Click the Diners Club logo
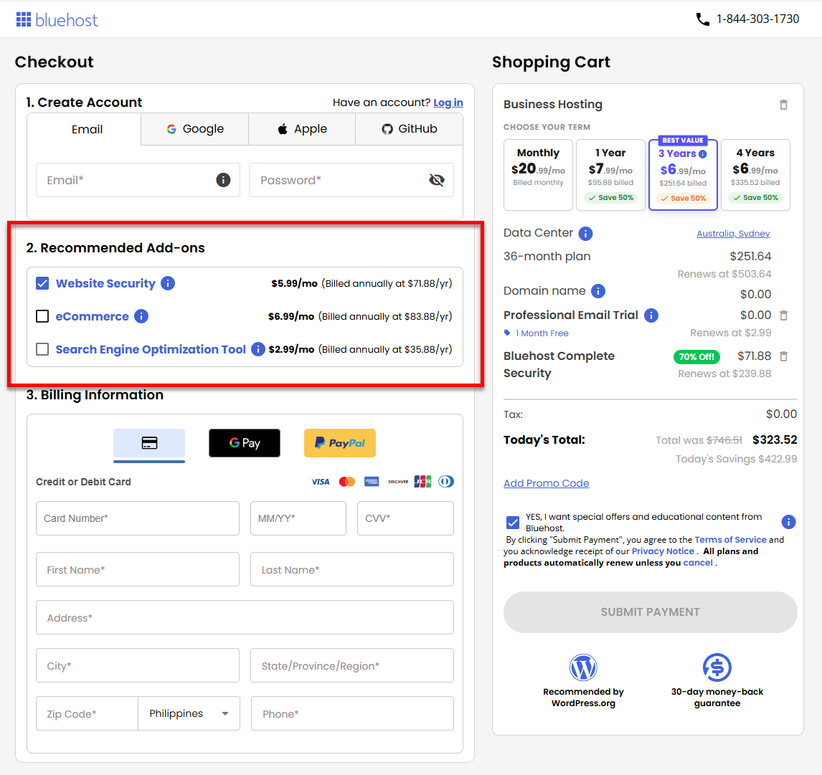Screen dimensions: 822x775 [x=446, y=482]
